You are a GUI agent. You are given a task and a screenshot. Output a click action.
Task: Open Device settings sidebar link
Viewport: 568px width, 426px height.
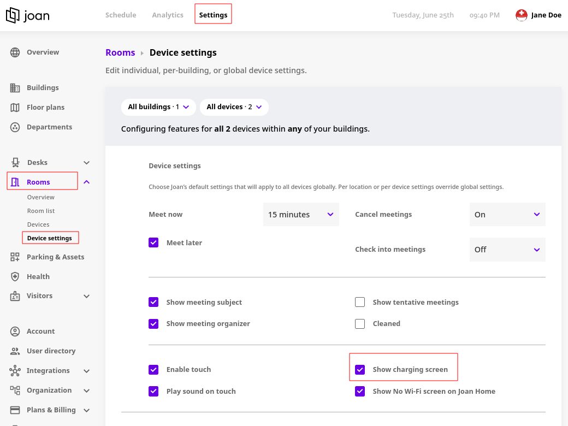pyautogui.click(x=50, y=238)
